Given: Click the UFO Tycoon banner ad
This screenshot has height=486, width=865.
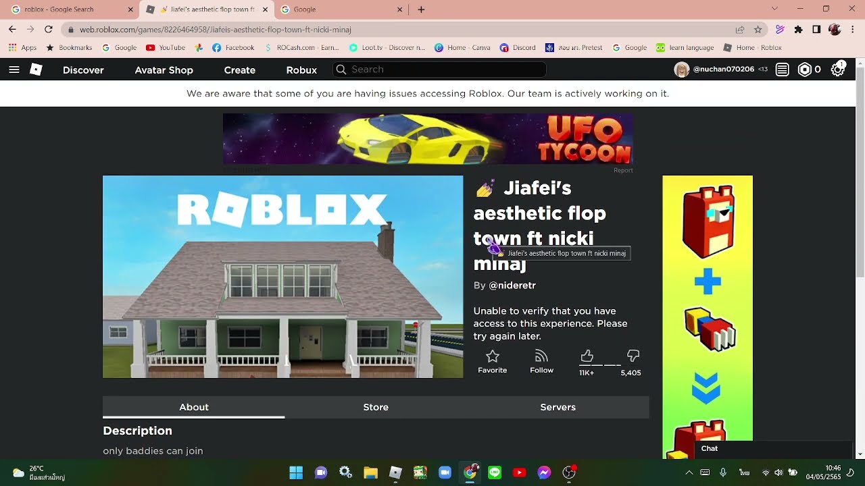Looking at the screenshot, I should (428, 138).
